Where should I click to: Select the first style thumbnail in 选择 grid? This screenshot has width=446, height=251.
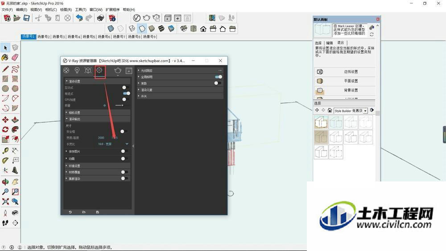[x=321, y=123]
